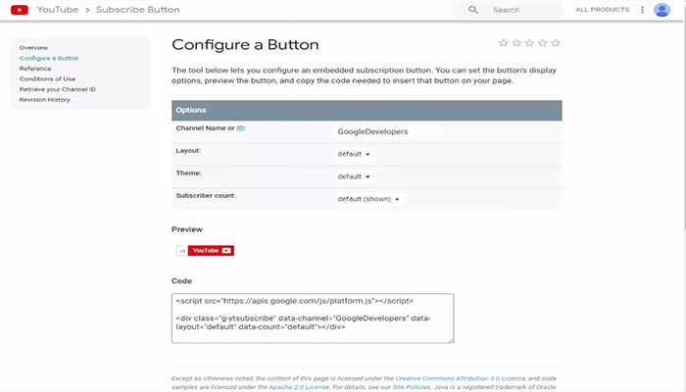Open the Creative Commons Attribution license link
The width and height of the screenshot is (686, 392).
461,377
